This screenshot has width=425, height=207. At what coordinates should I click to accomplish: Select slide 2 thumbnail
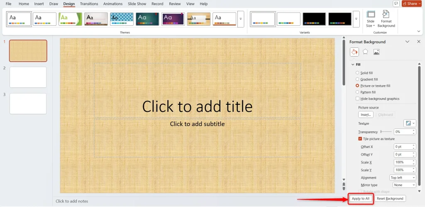click(x=28, y=77)
